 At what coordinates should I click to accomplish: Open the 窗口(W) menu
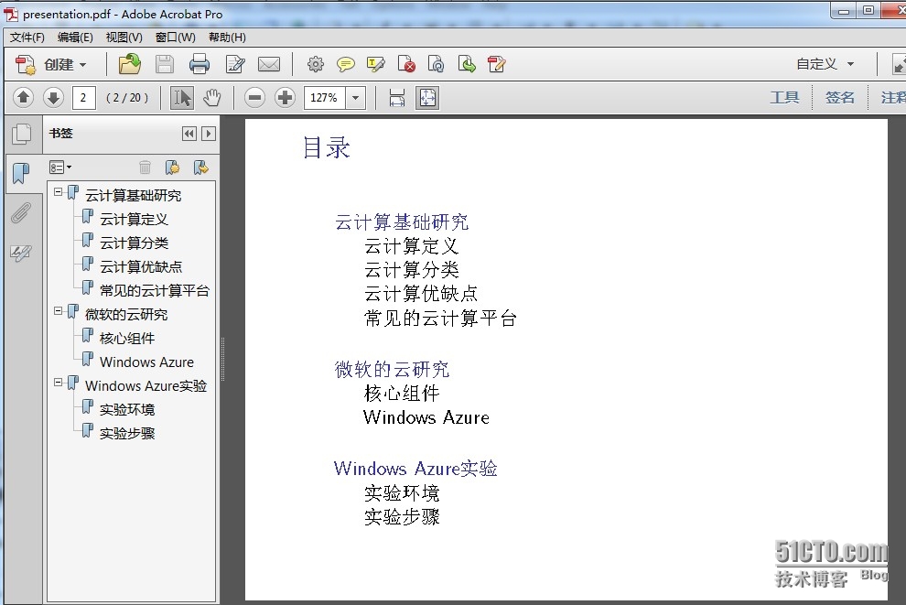(x=175, y=37)
